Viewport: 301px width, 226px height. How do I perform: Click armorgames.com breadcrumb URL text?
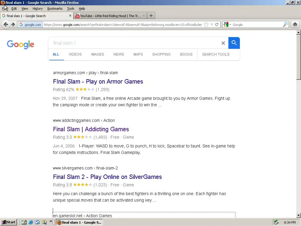coord(85,73)
